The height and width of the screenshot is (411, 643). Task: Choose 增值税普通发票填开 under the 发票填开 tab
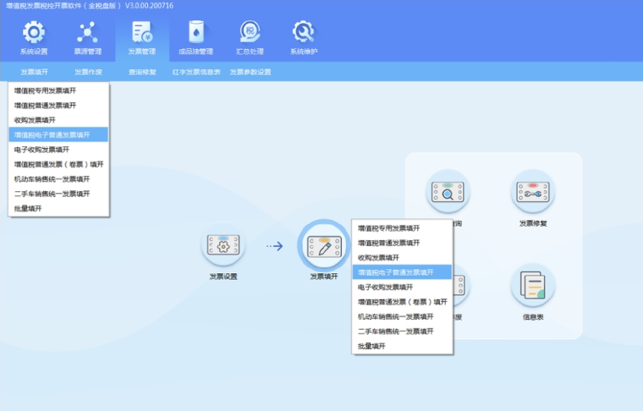(58, 106)
